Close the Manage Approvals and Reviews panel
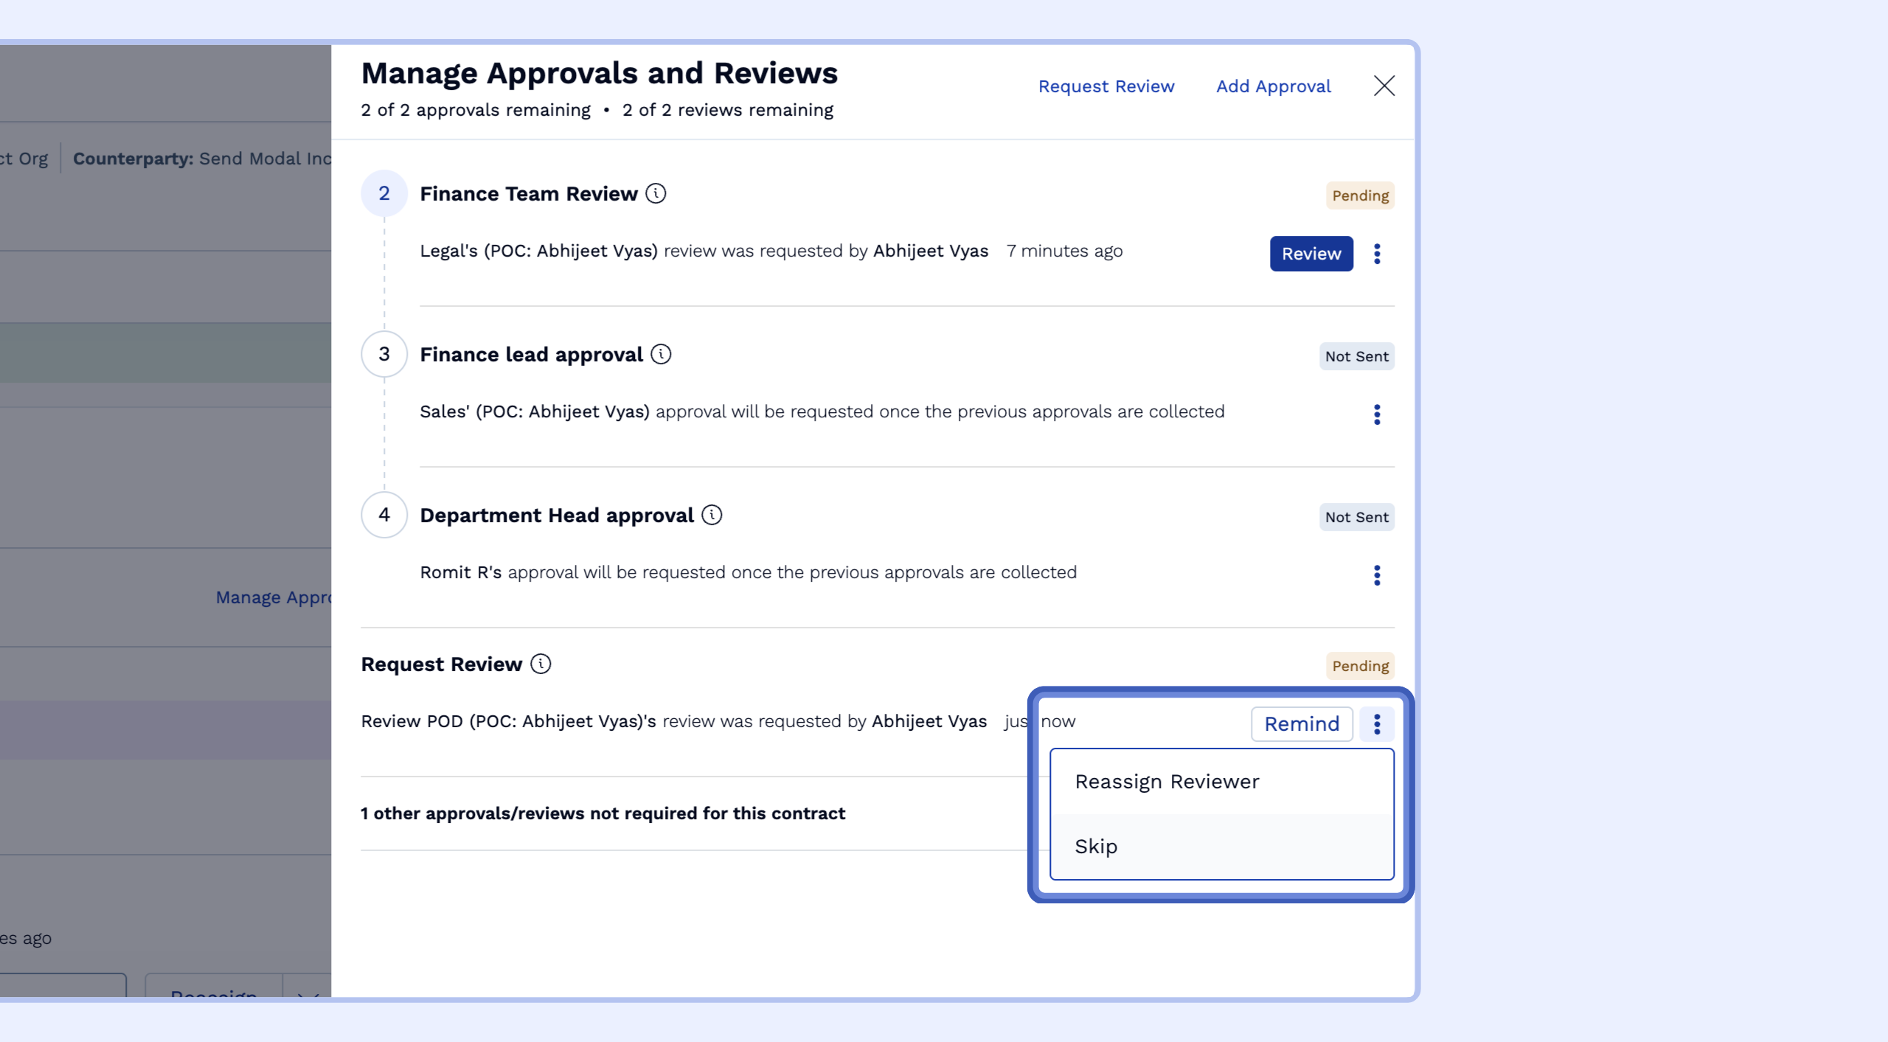The height and width of the screenshot is (1042, 1888). [x=1384, y=86]
